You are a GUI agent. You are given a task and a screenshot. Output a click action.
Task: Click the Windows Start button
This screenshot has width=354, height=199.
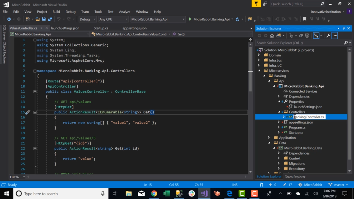pos(6,194)
